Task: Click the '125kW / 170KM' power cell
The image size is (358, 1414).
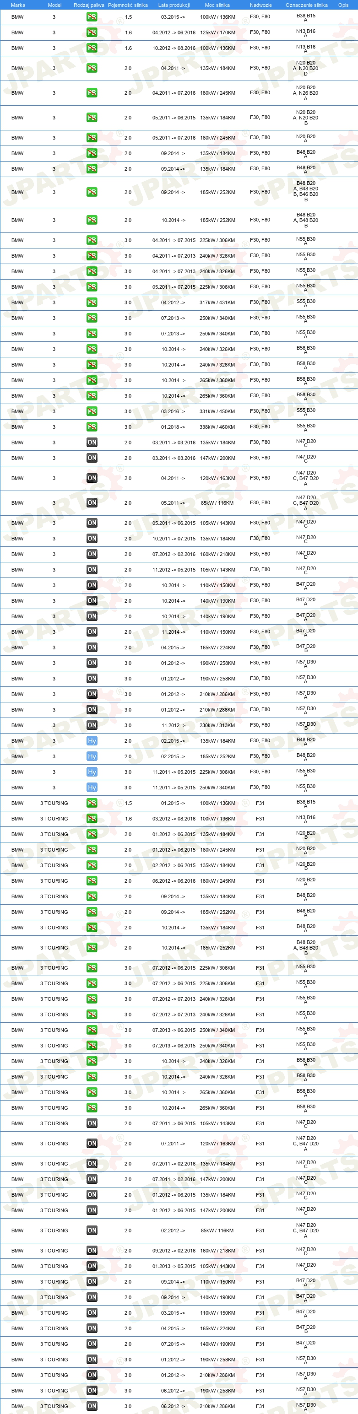Action: pos(217,32)
